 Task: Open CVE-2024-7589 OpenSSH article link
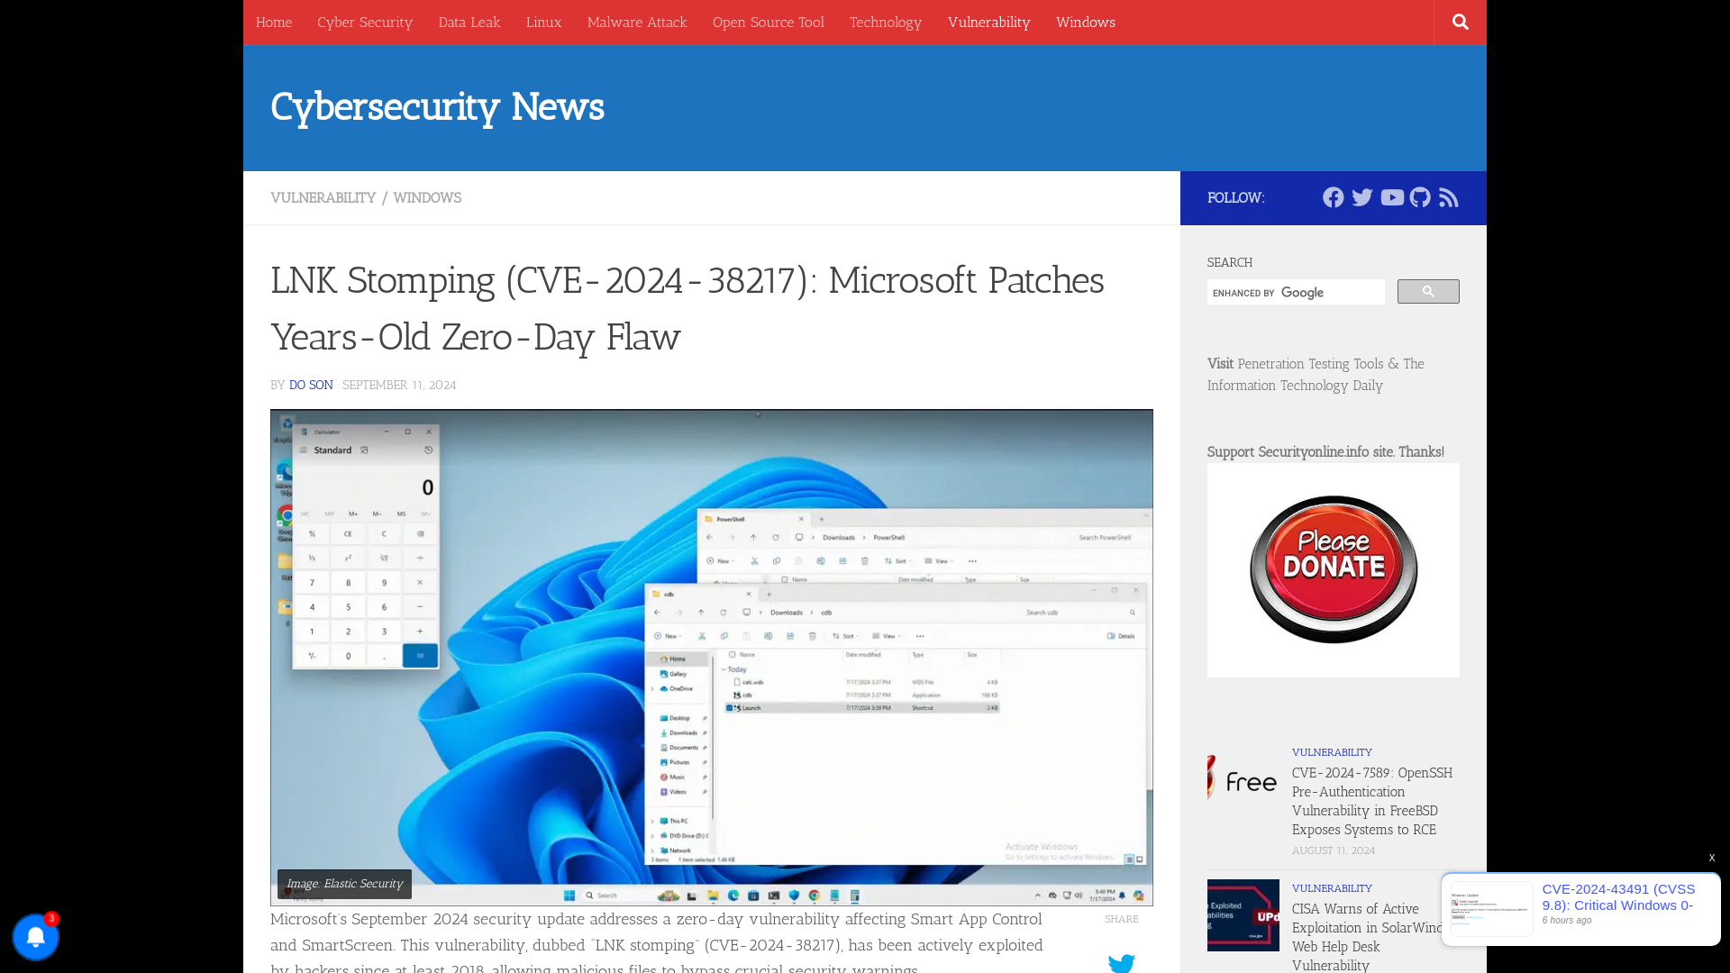tap(1372, 801)
